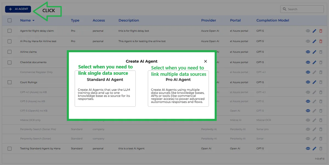The image size is (329, 165).
Task: Close the Create AI Agent dialog
Action: click(205, 61)
